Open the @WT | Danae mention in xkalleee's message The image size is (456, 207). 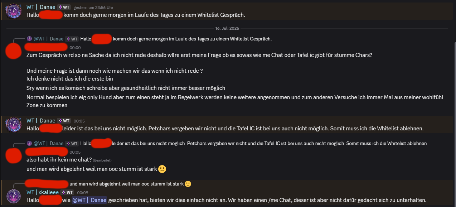pos(89,200)
